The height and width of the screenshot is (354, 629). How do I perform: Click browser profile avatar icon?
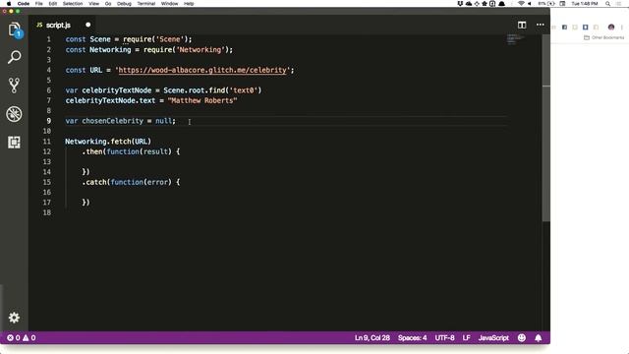point(611,27)
